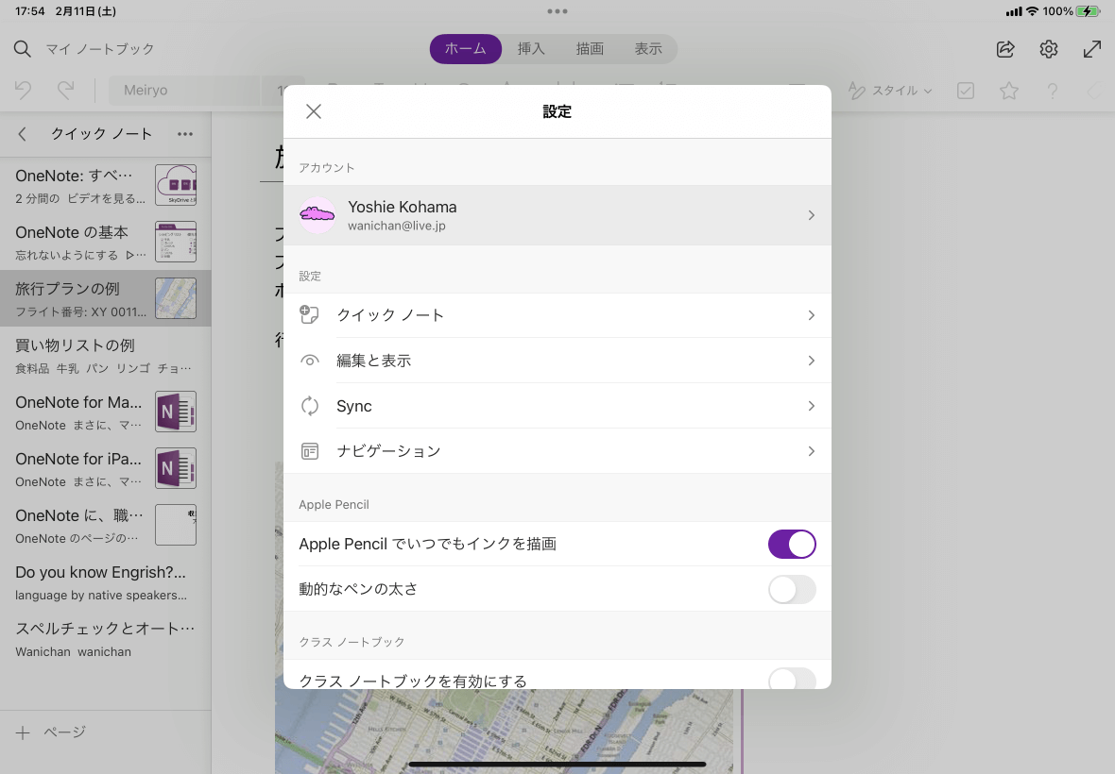Open the OneNote の基本 page
This screenshot has width=1115, height=774.
(105, 242)
